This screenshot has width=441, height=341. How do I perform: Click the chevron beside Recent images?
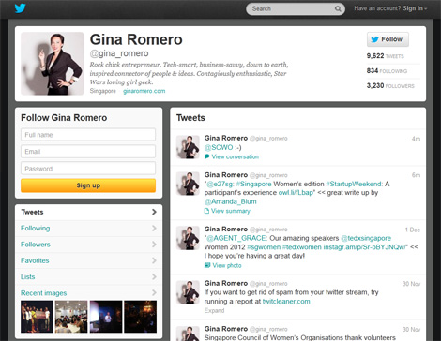[154, 293]
